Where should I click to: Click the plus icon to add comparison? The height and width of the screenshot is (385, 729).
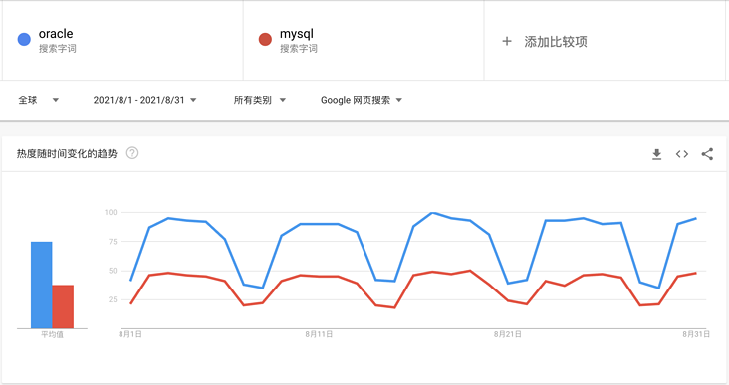pyautogui.click(x=507, y=42)
